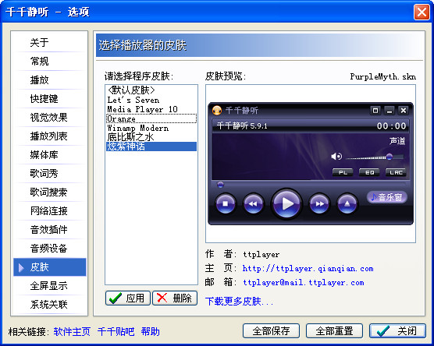Open 音频设备 audio device settings

coord(50,248)
